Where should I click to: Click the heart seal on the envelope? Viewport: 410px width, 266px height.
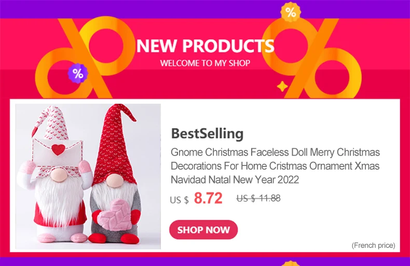(x=58, y=149)
